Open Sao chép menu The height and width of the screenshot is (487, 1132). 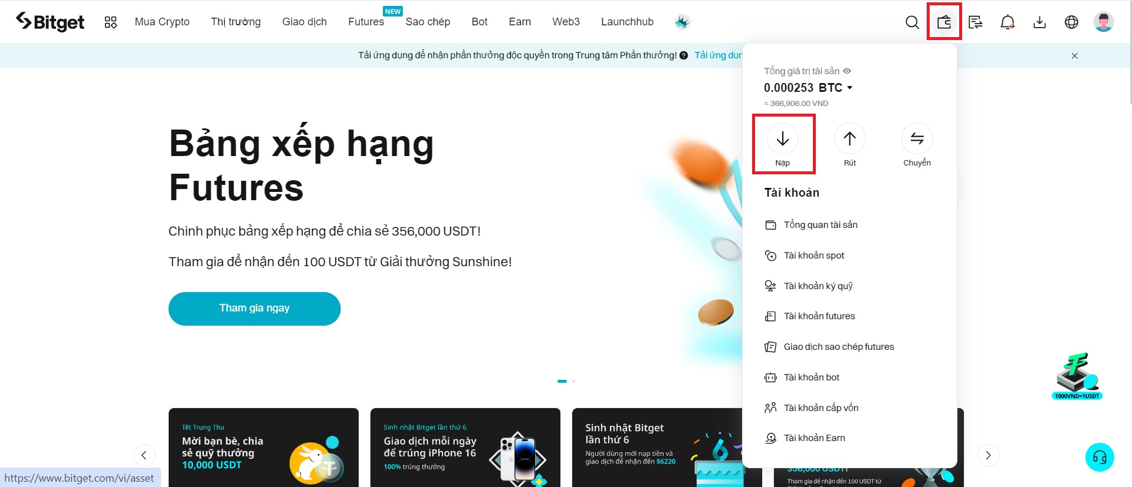[x=428, y=22]
